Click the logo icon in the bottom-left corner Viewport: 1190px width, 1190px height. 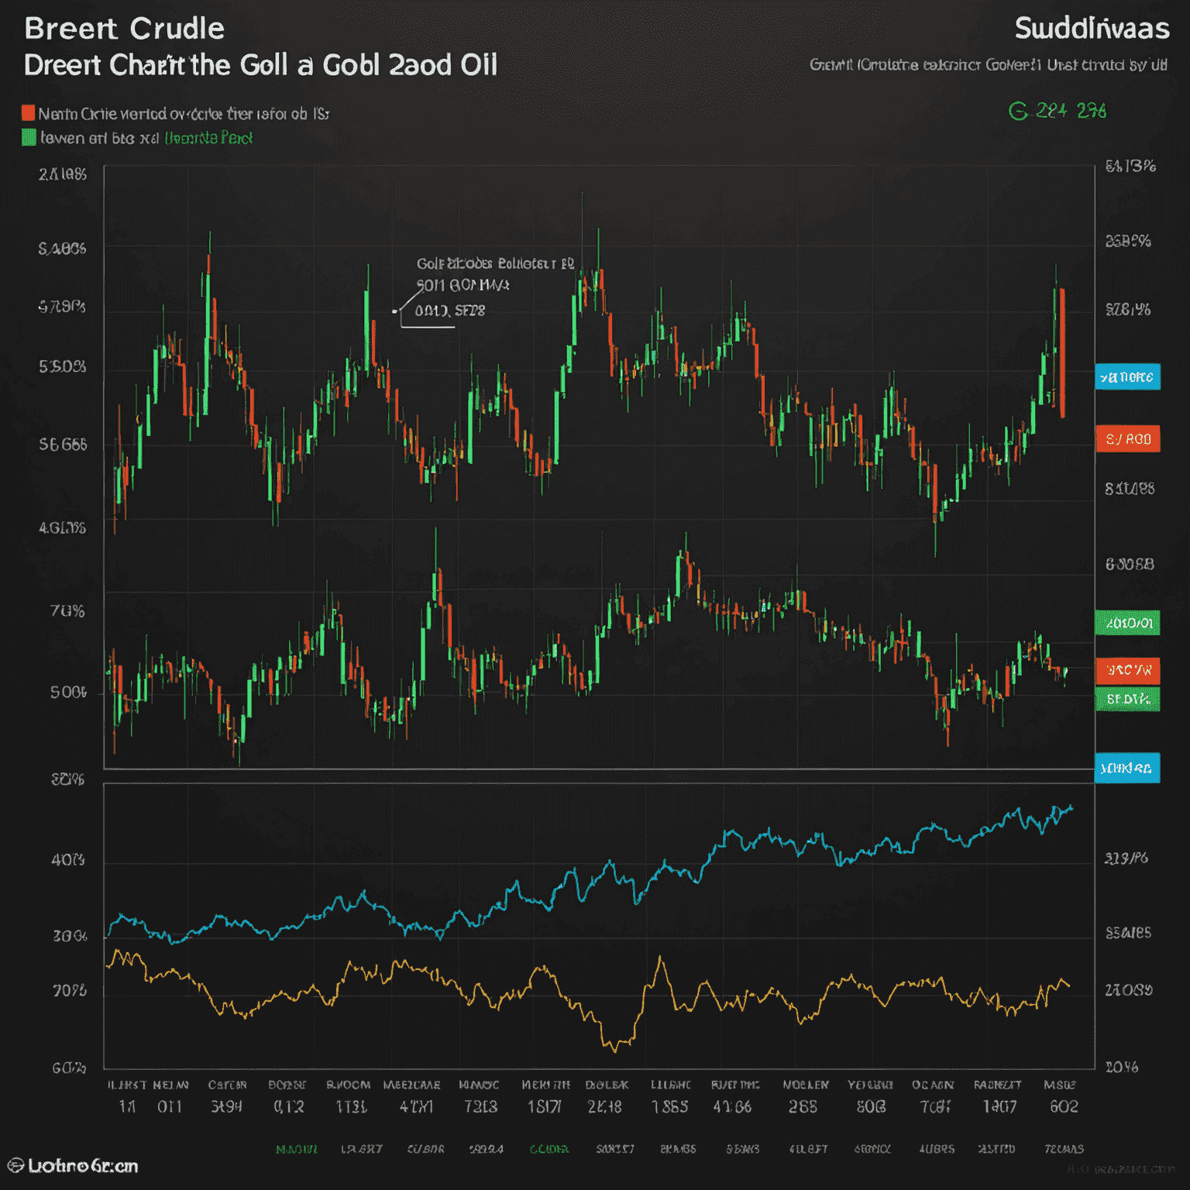(x=15, y=1165)
